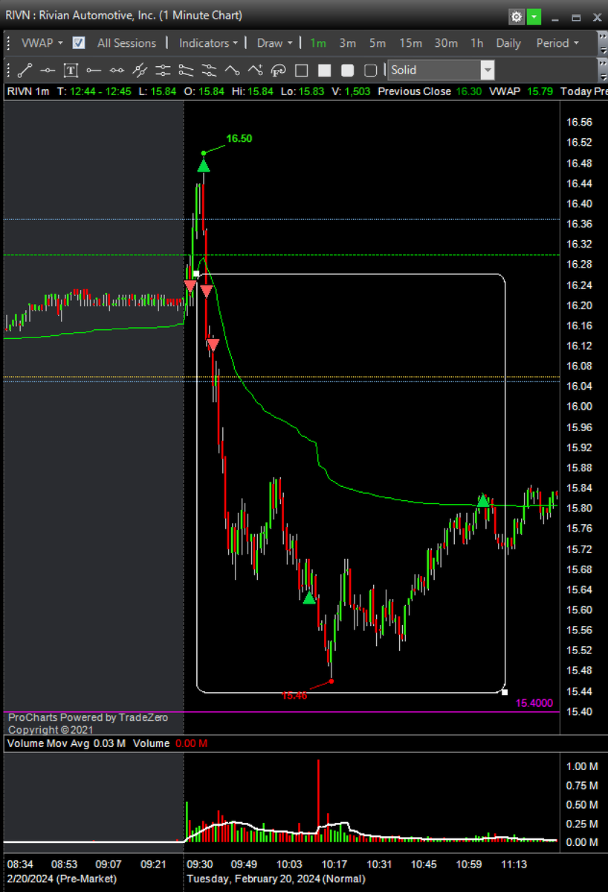Switch to the 5m timeframe
Image resolution: width=608 pixels, height=892 pixels.
click(378, 43)
